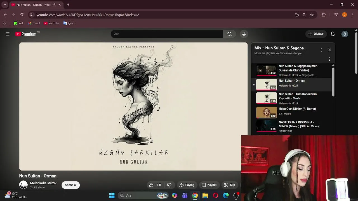Close the Mix playlist panel

(x=329, y=50)
